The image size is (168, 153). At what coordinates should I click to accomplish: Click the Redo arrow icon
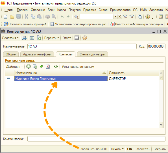[x=68, y=17]
